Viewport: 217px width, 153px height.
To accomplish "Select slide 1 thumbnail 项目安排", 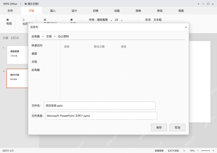I will pos(17,55).
